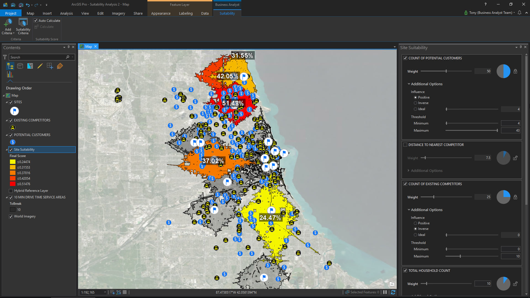
Task: Click the notifications bell icon
Action: click(520, 13)
